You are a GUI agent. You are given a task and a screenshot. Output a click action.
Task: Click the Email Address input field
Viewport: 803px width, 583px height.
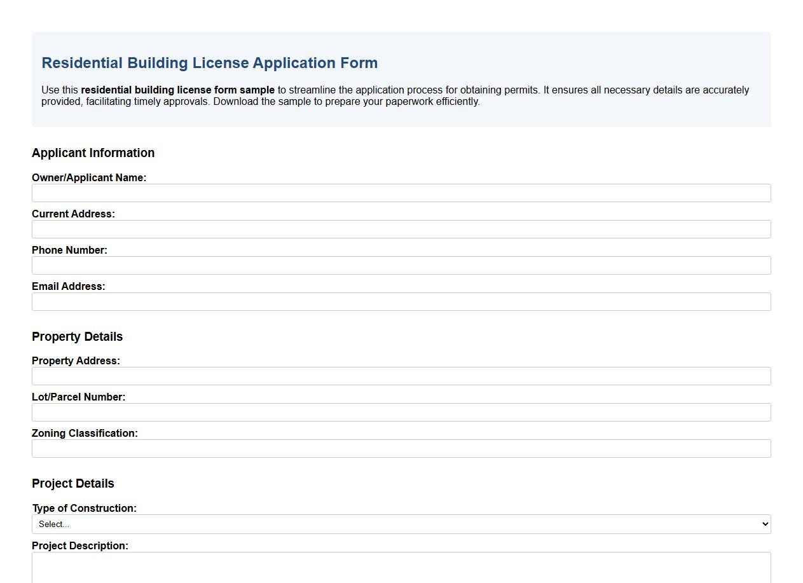(x=401, y=302)
